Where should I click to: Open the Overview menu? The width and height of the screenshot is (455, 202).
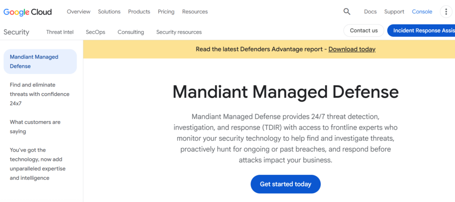[x=79, y=12]
